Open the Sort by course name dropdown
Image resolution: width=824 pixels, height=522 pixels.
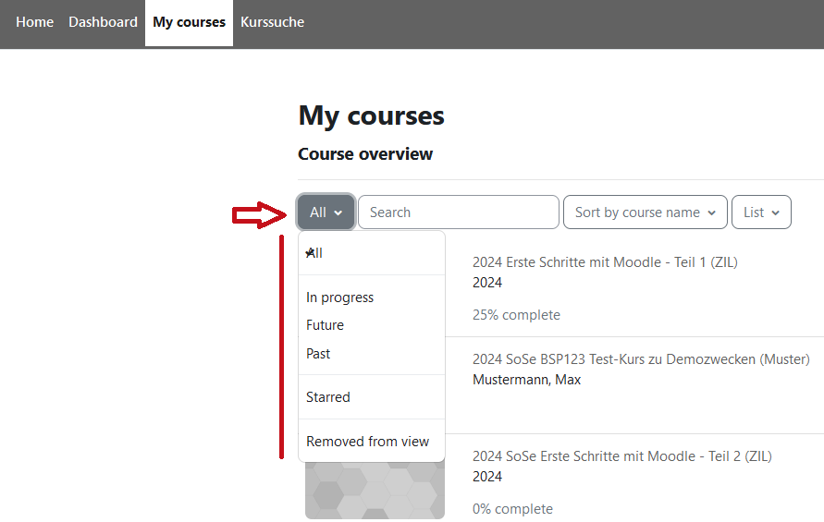click(x=645, y=212)
